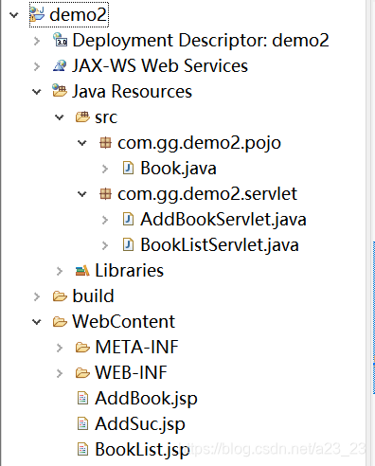Screen dimensions: 375x466
Task: Select the 'build' folder label
Action: coord(93,296)
